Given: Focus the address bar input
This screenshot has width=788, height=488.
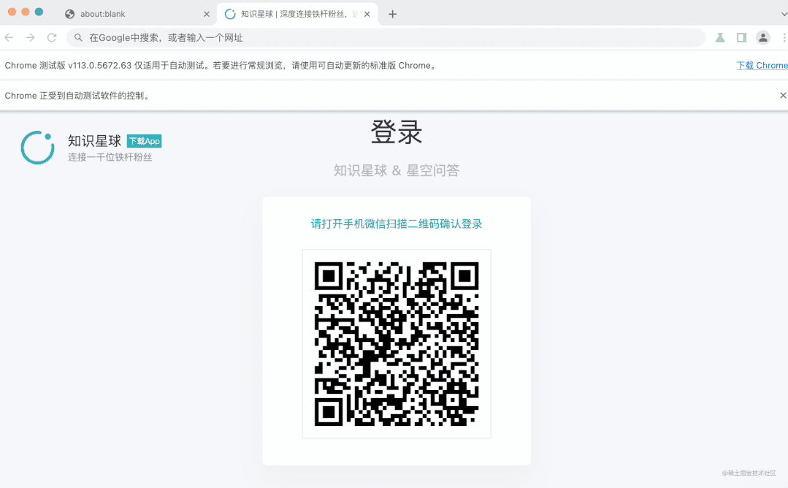Looking at the screenshot, I should 386,38.
